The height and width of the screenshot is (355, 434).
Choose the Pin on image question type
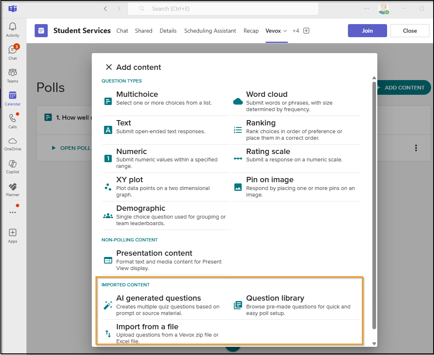(x=297, y=187)
